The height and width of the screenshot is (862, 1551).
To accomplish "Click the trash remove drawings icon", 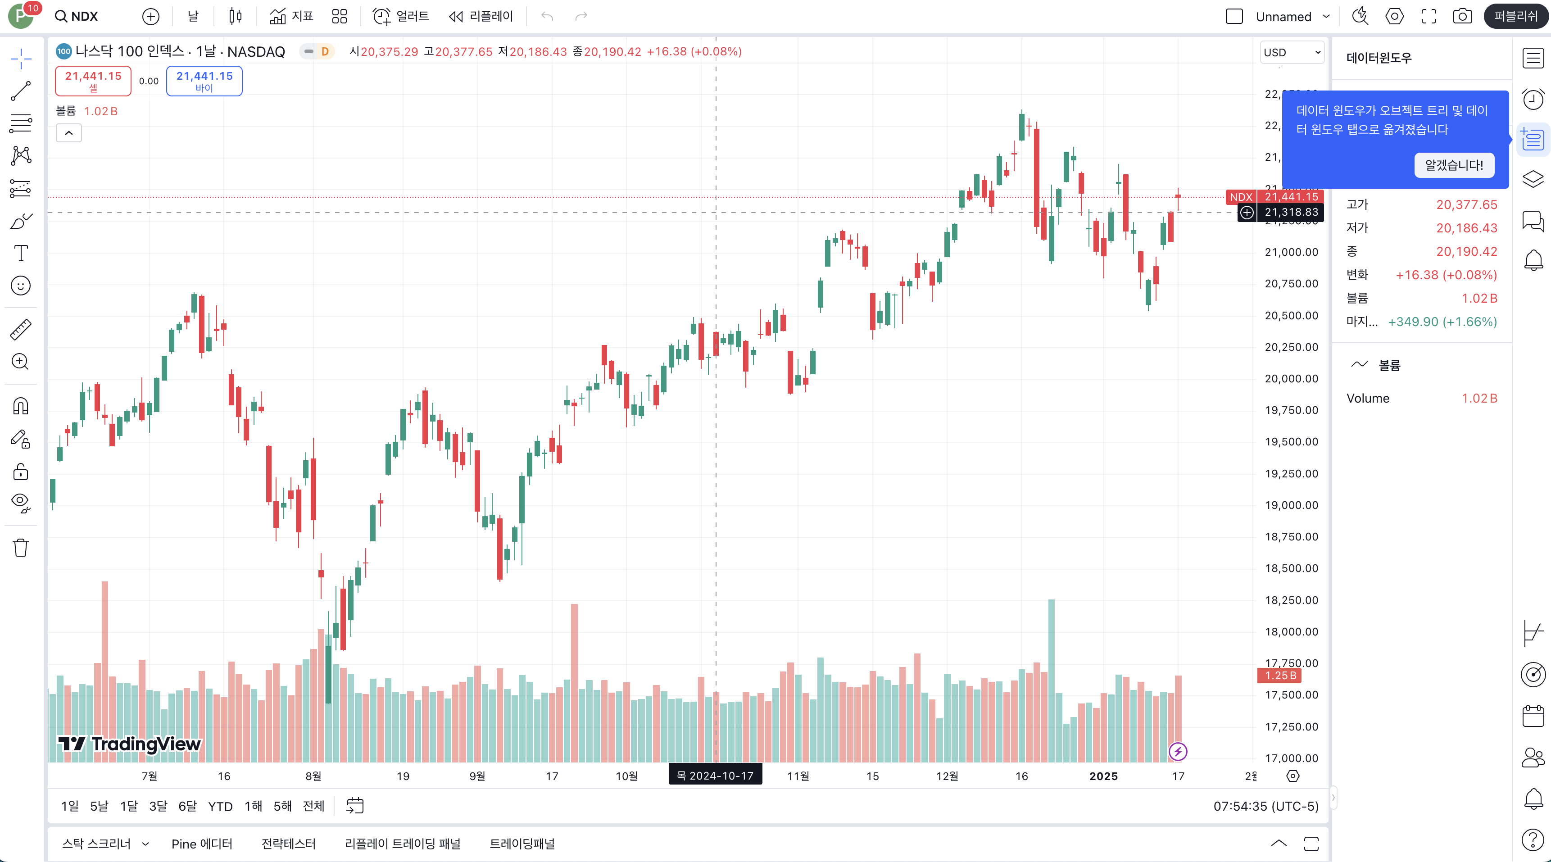I will tap(20, 548).
